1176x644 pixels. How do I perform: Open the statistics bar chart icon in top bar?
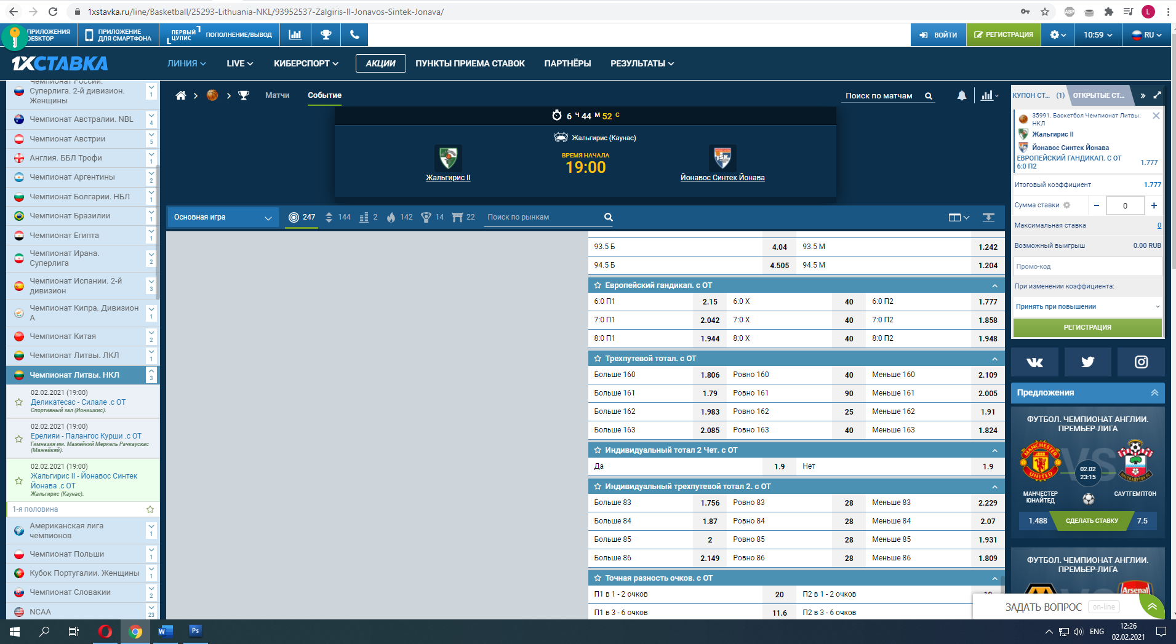point(295,35)
